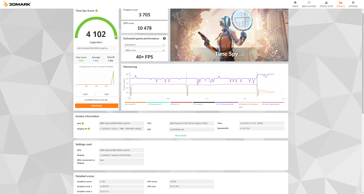
Task: Toggle the CPU Clock Frequency legend item
Action: [x=227, y=104]
